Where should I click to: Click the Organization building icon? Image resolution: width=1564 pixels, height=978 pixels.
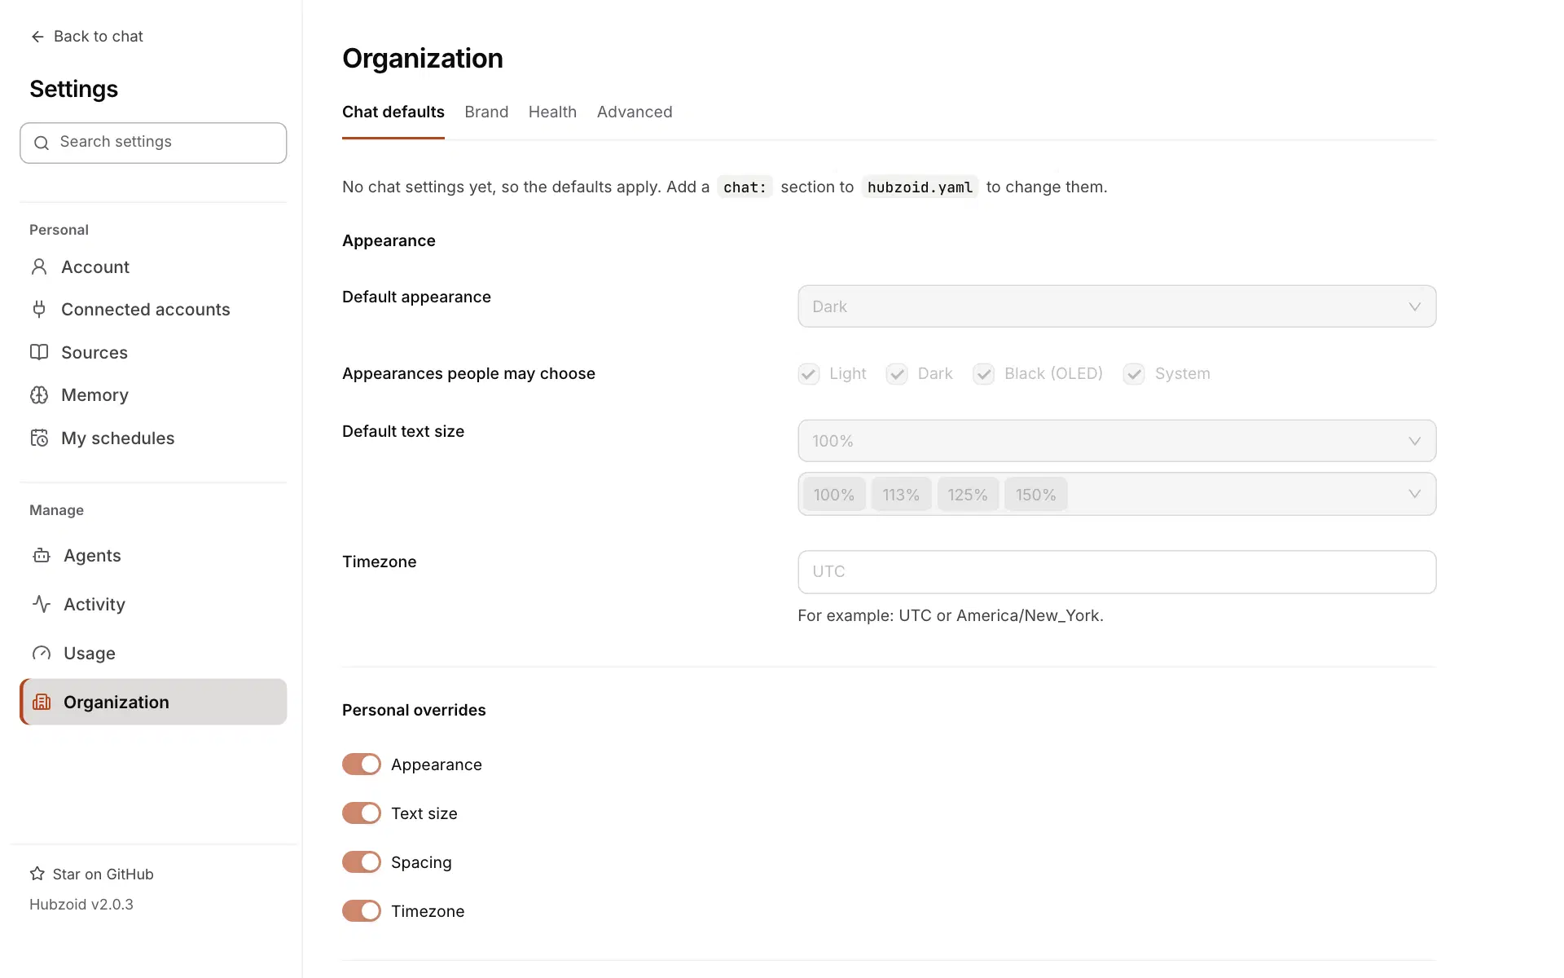42,702
